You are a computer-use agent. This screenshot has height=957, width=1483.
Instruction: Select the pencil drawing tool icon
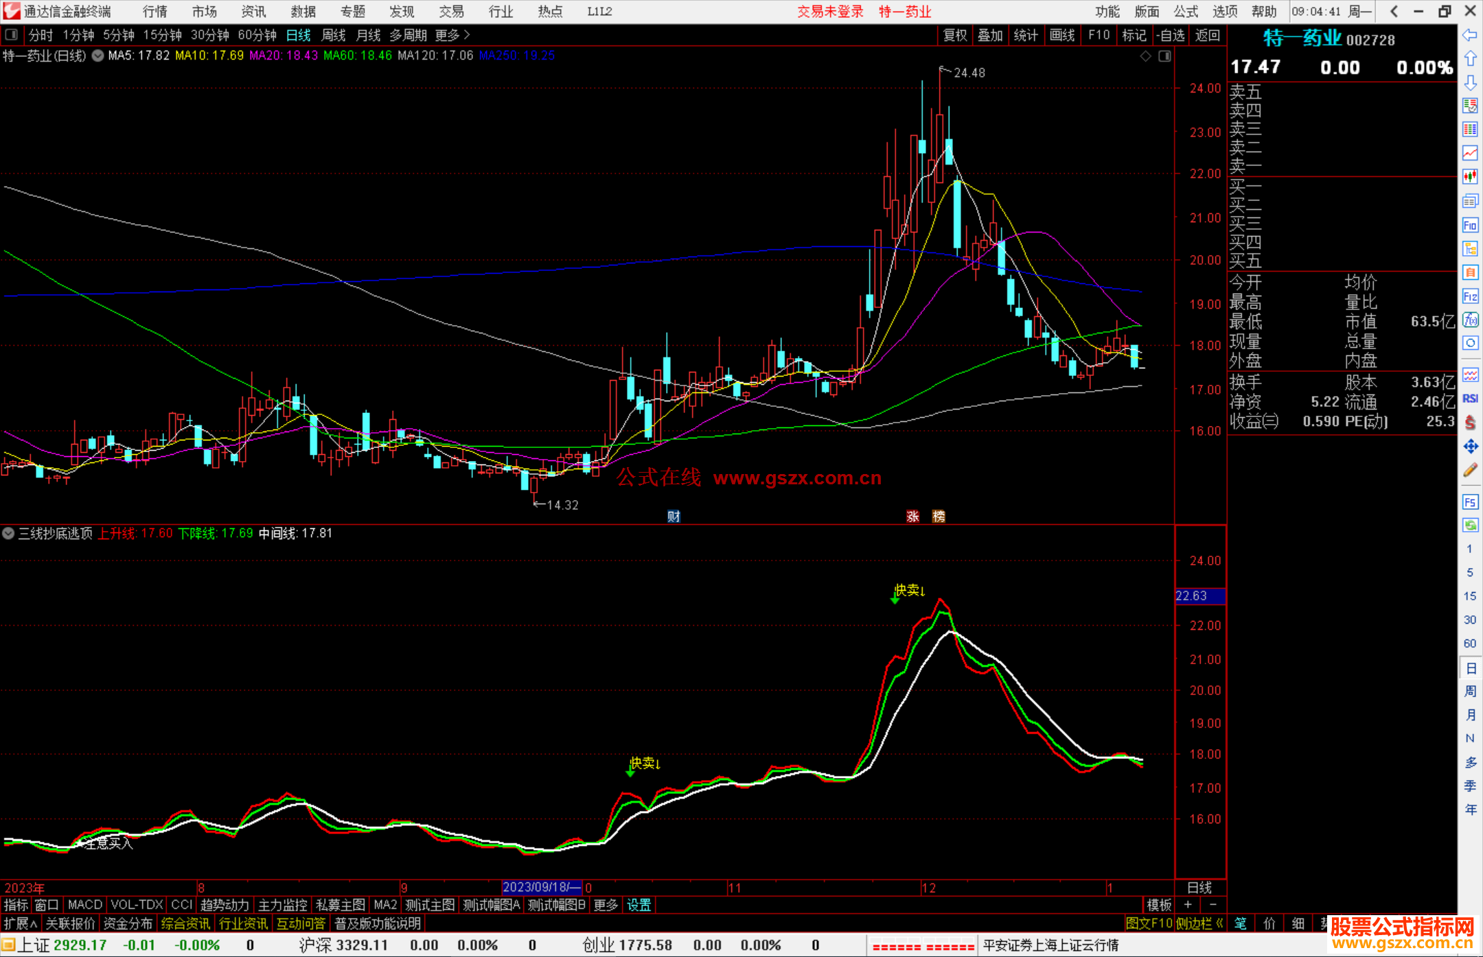1470,471
